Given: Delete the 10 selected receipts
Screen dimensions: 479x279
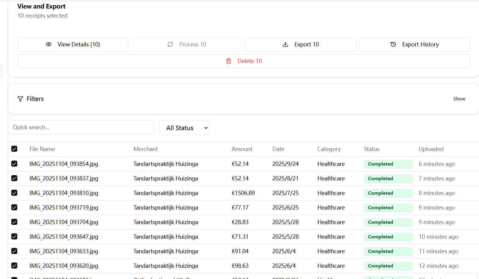Looking at the screenshot, I should [243, 61].
